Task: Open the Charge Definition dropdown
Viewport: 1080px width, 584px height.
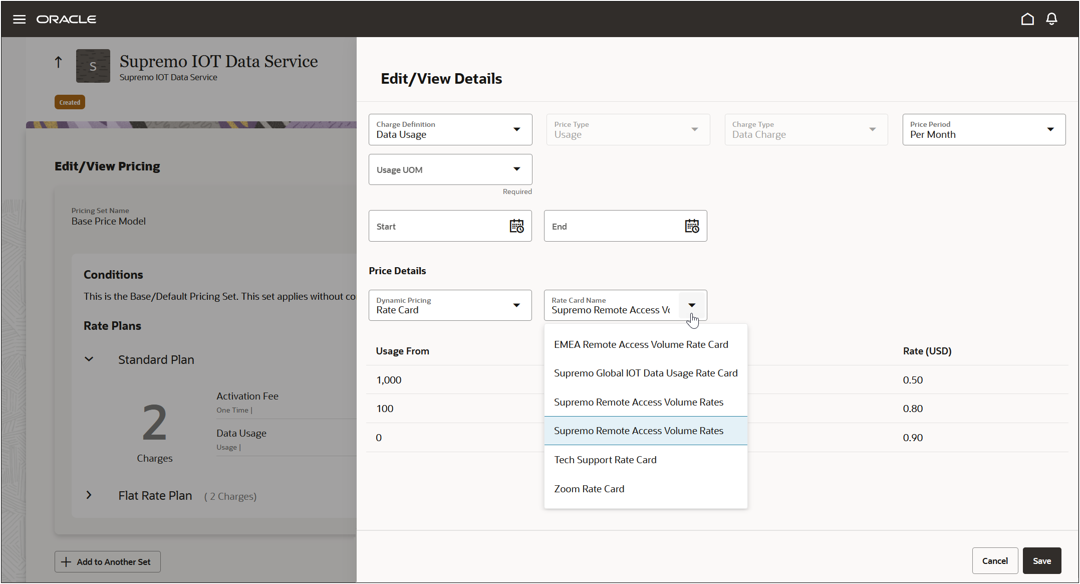Action: tap(516, 129)
